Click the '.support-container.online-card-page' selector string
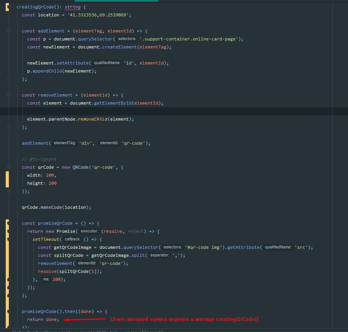348x332 pixels. [x=189, y=39]
